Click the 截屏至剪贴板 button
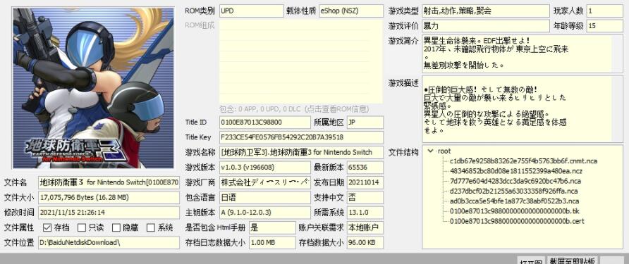 (x=573, y=260)
